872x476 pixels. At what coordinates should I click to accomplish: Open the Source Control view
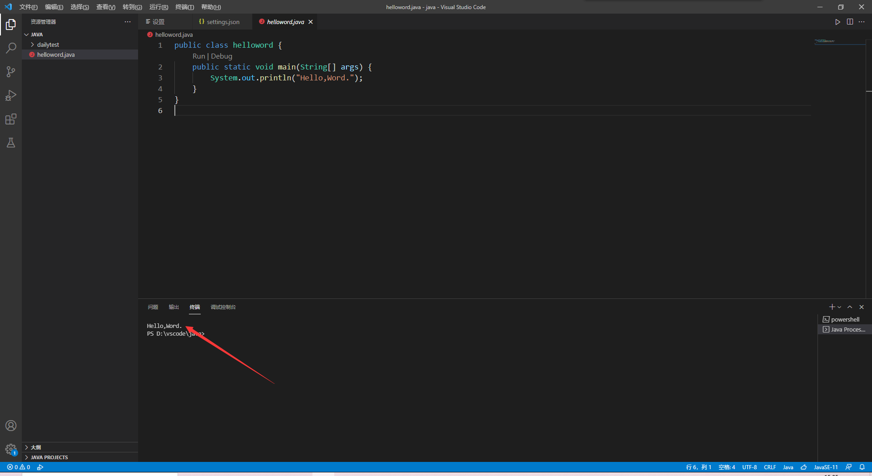pos(11,72)
